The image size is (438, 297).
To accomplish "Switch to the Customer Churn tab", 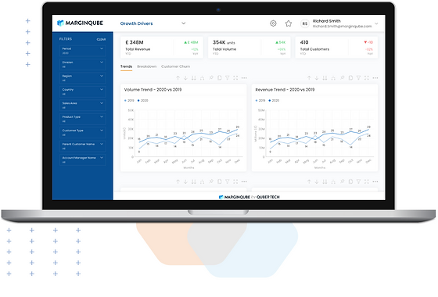I will (x=175, y=66).
